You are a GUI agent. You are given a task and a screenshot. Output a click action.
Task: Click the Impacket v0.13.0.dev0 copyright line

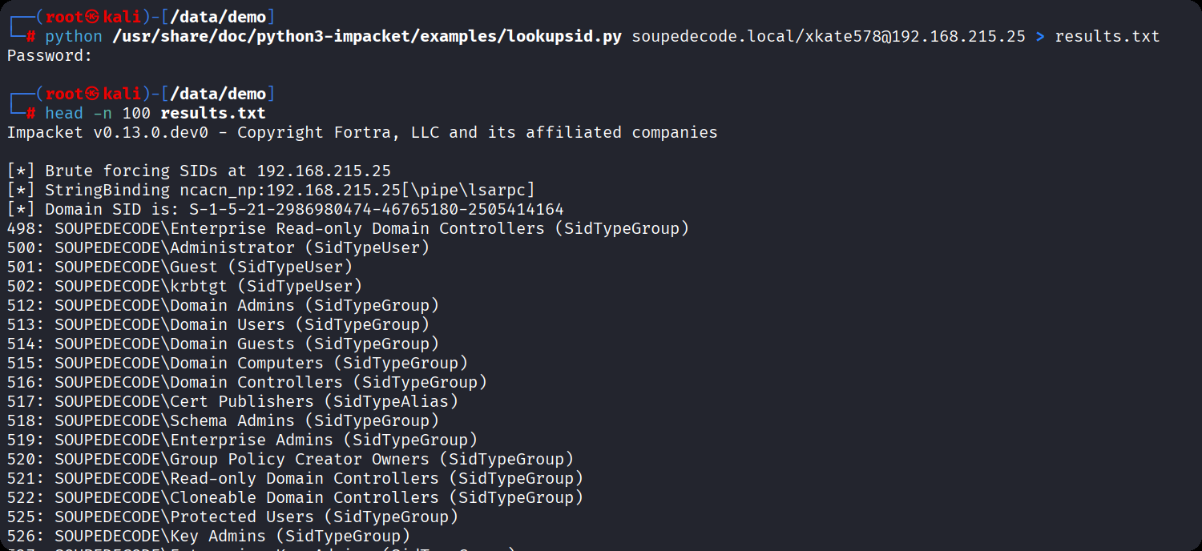point(362,132)
